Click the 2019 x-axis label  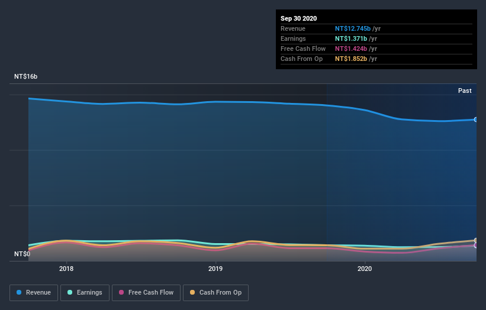point(215,269)
